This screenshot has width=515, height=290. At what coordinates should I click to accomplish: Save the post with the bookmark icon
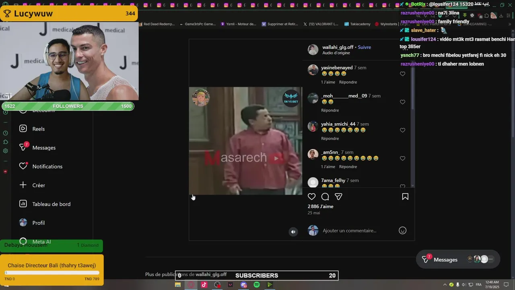coord(405,197)
